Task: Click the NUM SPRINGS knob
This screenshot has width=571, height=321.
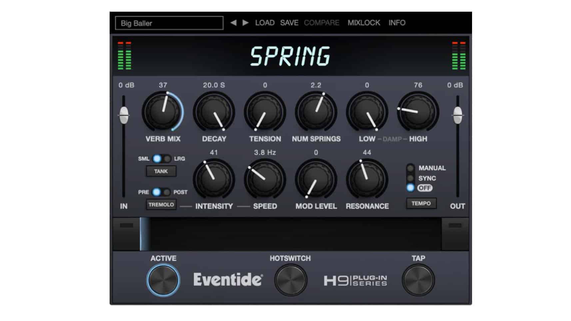Action: point(316,112)
